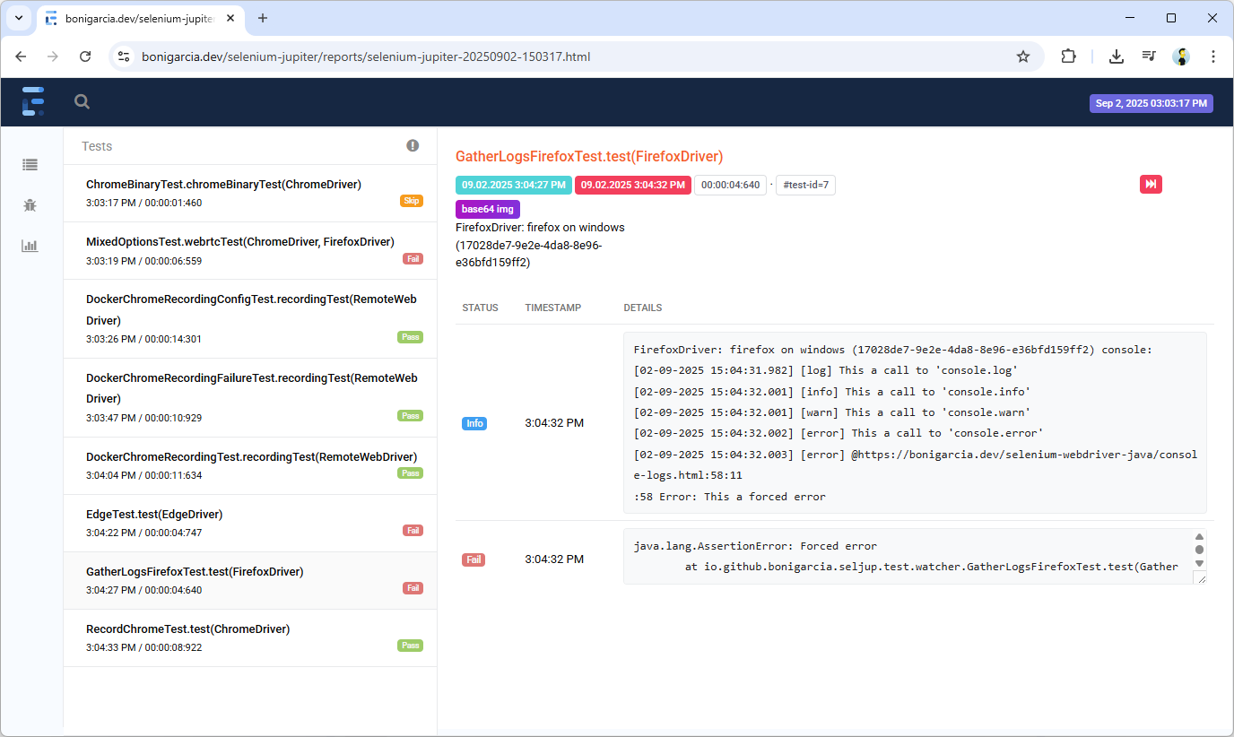
Task: Open the Chrome profile avatar
Action: click(x=1181, y=56)
